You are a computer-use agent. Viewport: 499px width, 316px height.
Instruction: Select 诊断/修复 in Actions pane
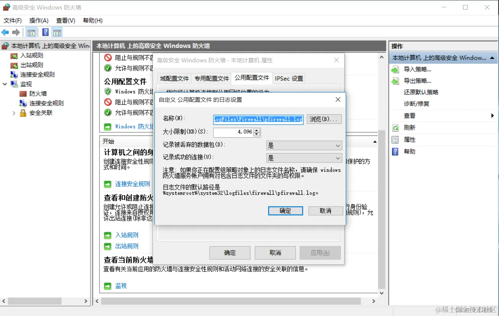click(x=416, y=104)
